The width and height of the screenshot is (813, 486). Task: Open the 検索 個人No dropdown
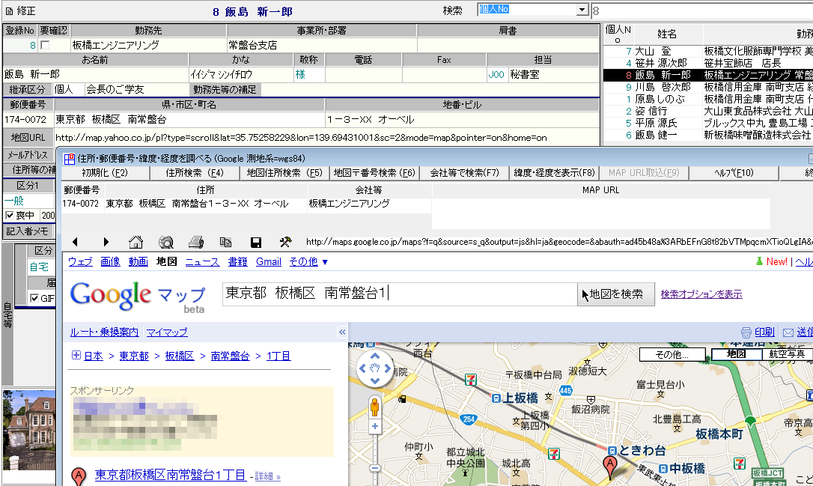582,10
